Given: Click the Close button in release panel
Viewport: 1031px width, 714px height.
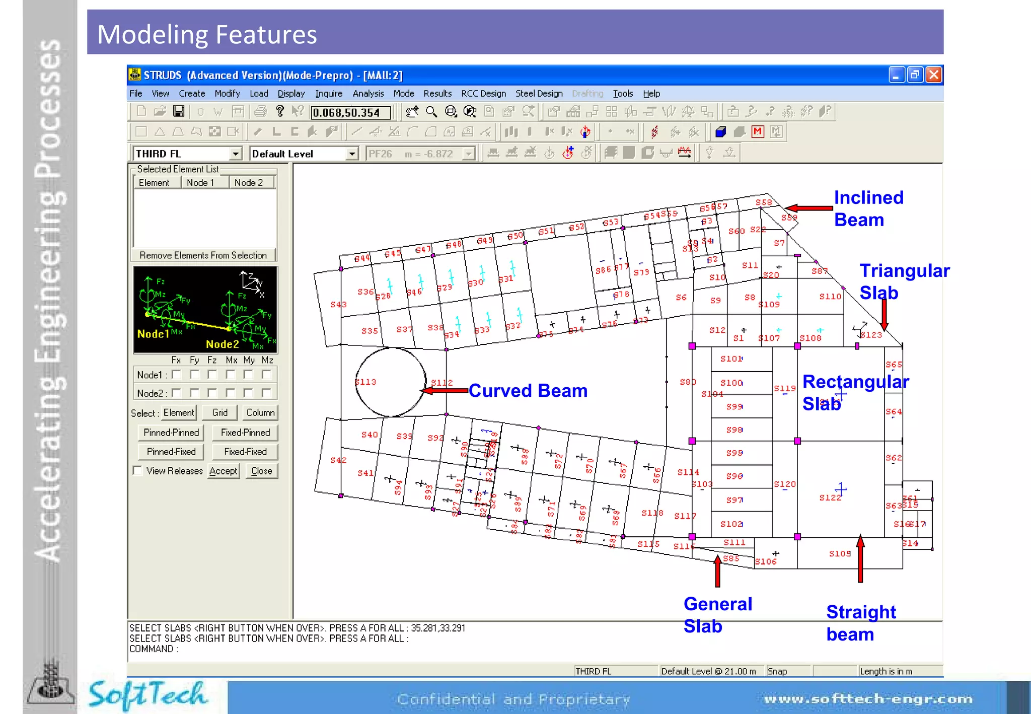Looking at the screenshot, I should (x=262, y=471).
